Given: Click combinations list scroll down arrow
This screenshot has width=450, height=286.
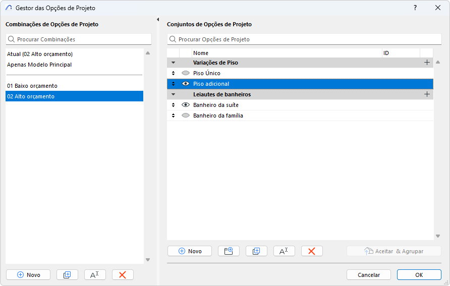Looking at the screenshot, I should [x=148, y=260].
